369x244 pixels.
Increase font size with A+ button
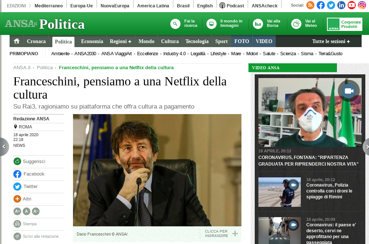[17, 211]
